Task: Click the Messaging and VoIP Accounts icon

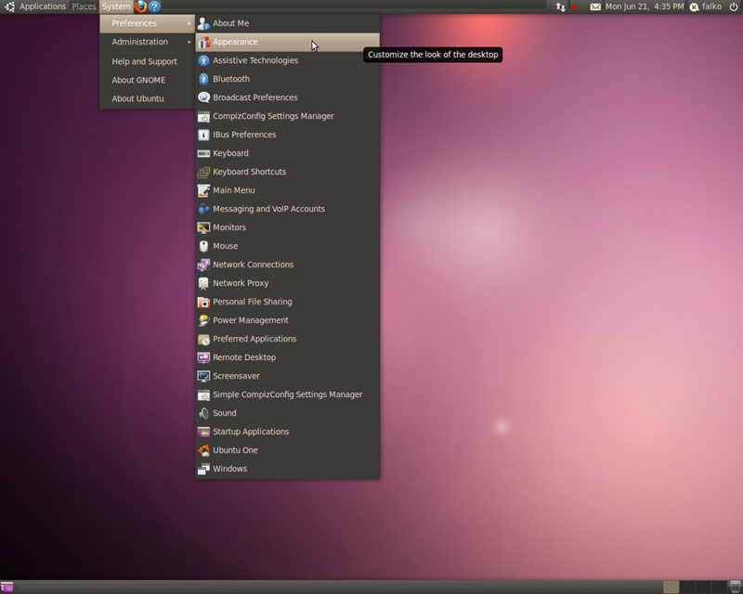Action: coord(203,209)
